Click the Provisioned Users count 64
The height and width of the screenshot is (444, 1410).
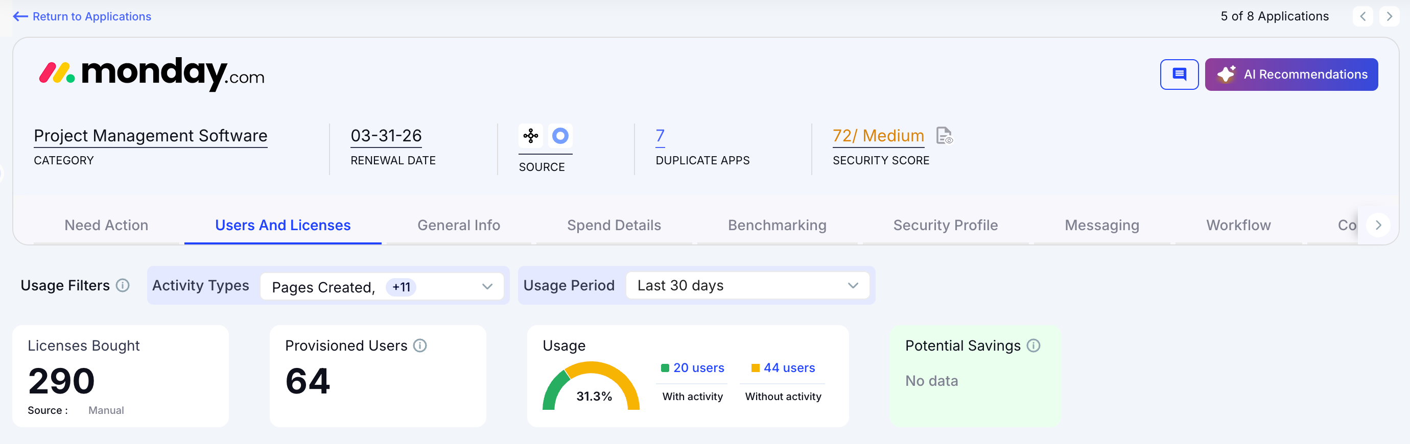click(308, 381)
